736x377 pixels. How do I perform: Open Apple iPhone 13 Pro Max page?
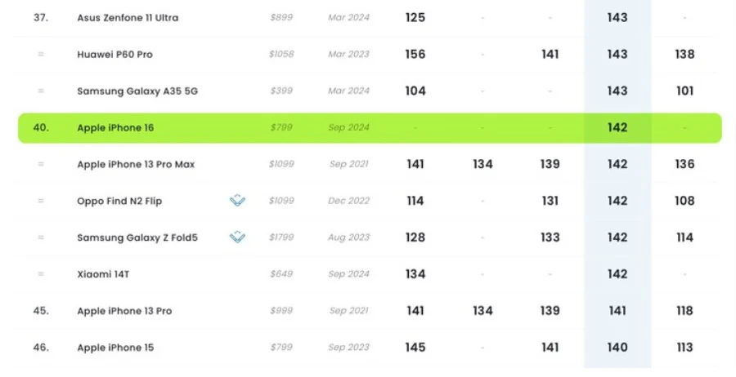(x=136, y=164)
